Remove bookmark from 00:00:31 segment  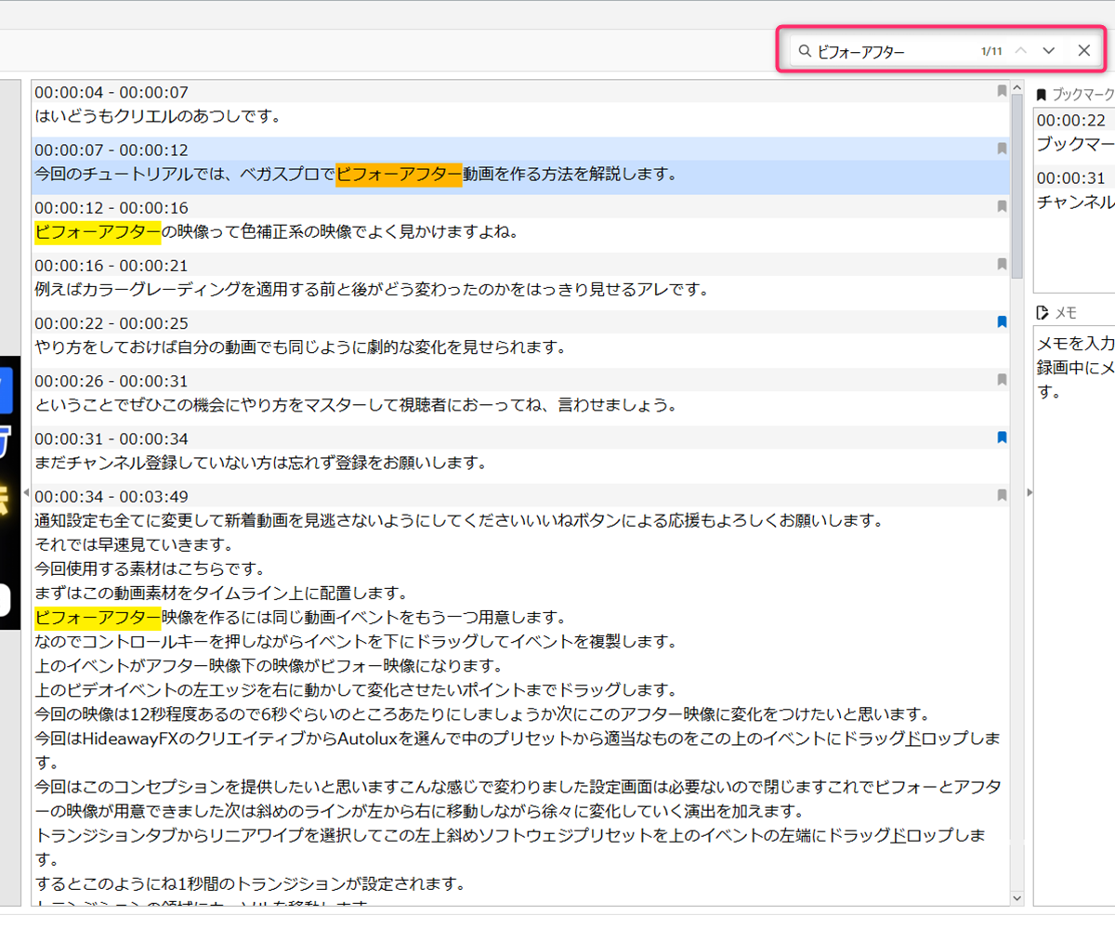pos(1002,438)
